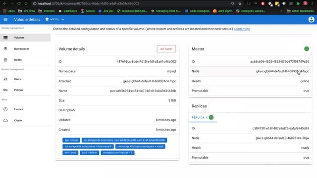The width and height of the screenshot is (317, 178).
Task: Open the Kibana bookmark
Action: tap(88, 11)
